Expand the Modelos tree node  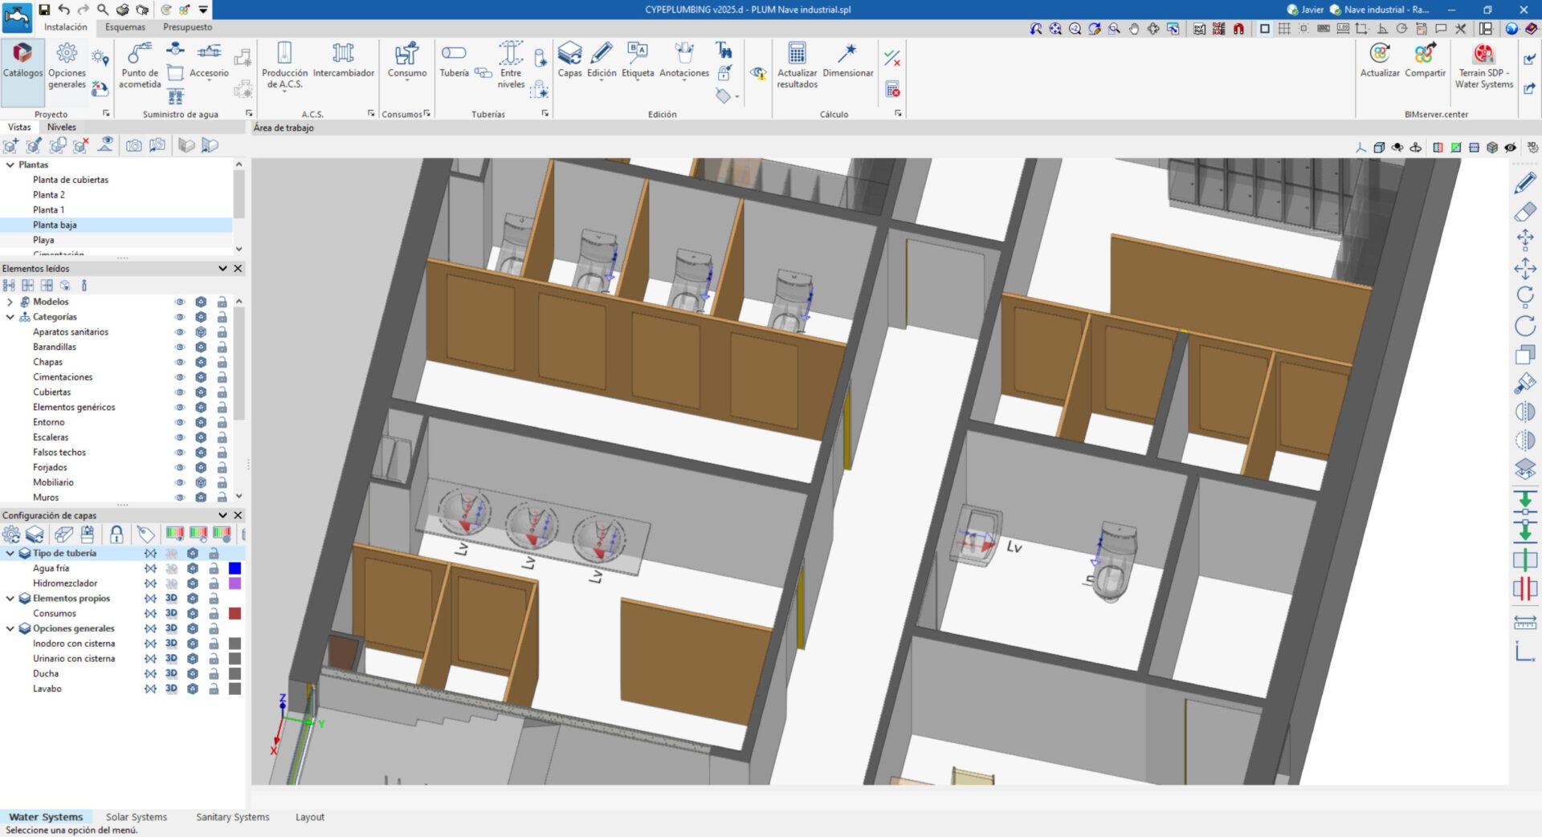point(10,302)
